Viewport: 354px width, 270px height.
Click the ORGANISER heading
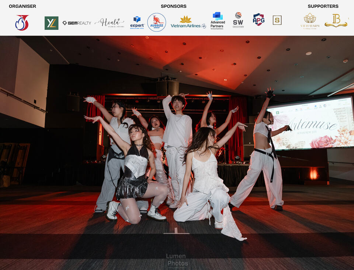pyautogui.click(x=22, y=6)
